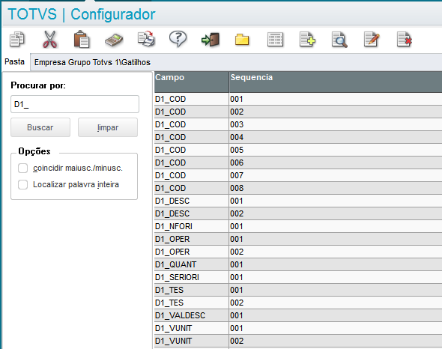Click the limpar button

[108, 127]
